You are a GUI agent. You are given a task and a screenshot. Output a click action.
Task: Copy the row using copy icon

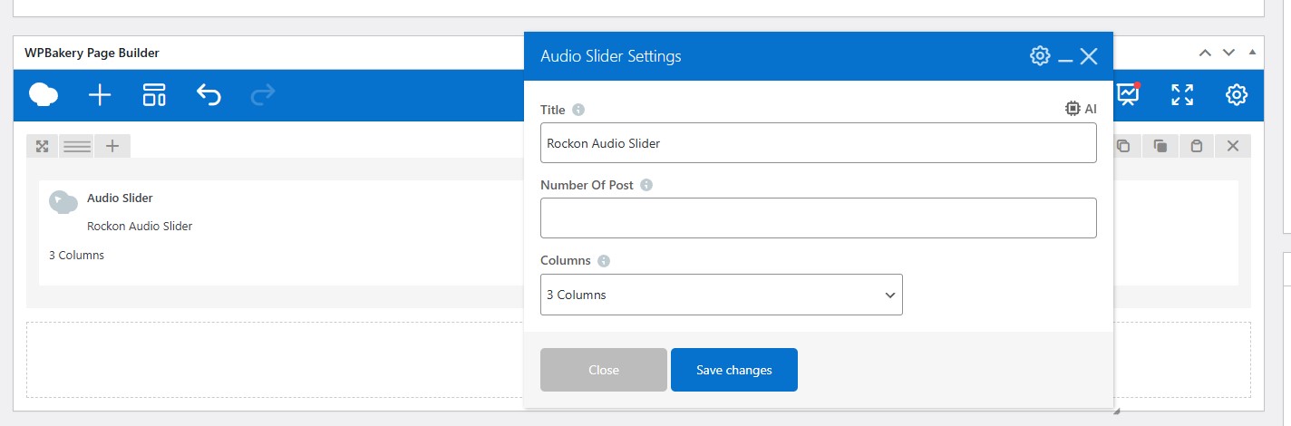coord(1123,146)
